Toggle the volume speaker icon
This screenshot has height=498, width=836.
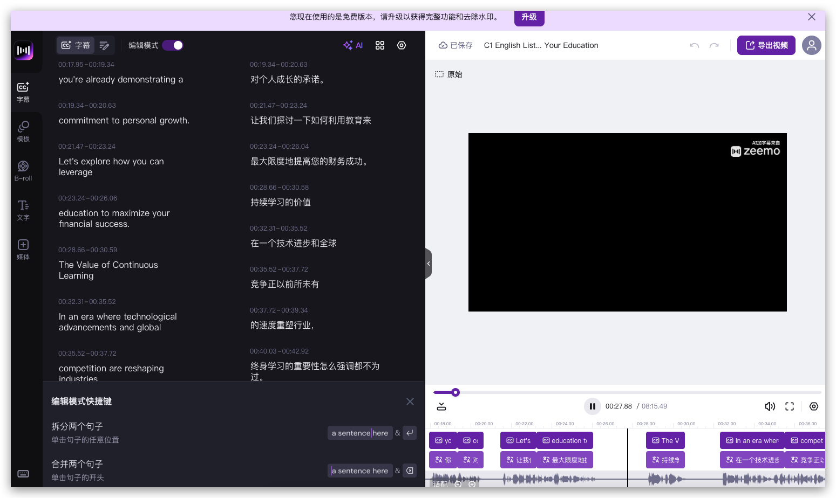click(770, 406)
